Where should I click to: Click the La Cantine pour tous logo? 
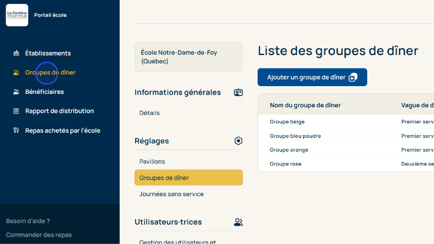click(x=17, y=15)
